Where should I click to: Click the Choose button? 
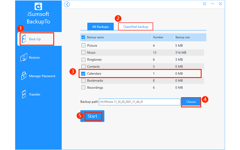pyautogui.click(x=191, y=102)
